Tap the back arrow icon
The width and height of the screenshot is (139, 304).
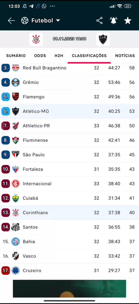(x=11, y=21)
